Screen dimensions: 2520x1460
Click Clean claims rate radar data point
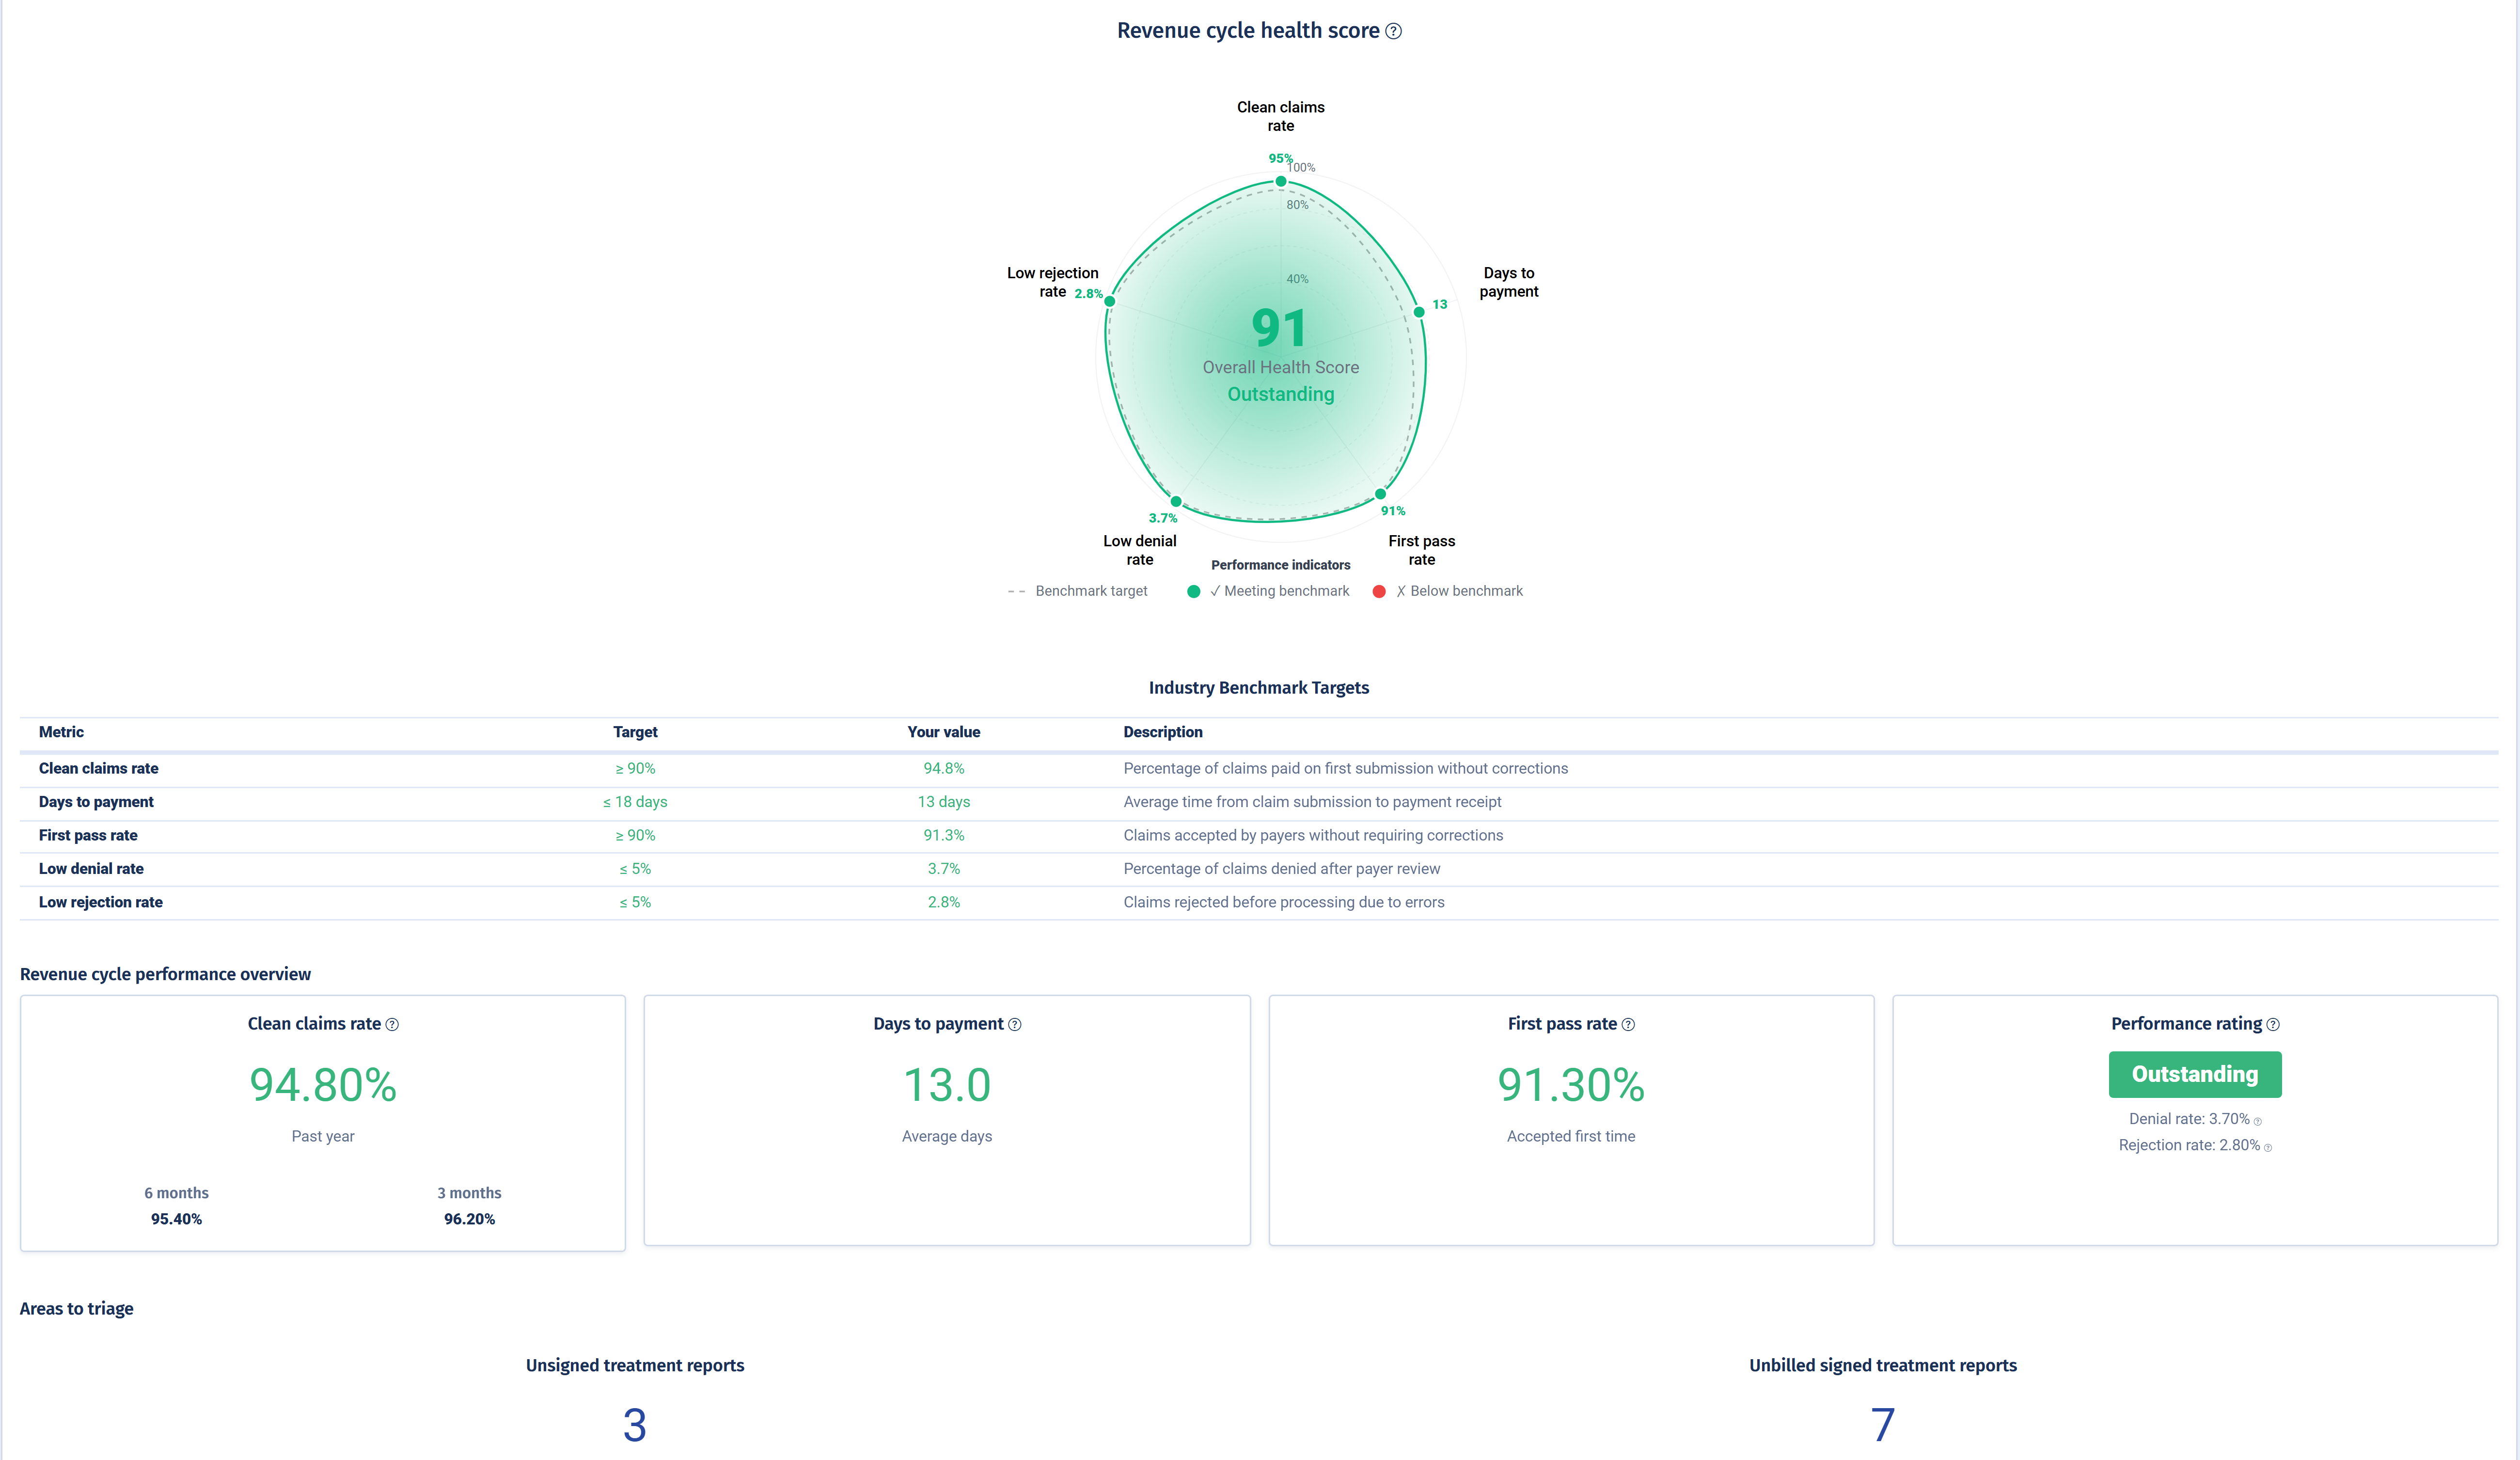1281,181
